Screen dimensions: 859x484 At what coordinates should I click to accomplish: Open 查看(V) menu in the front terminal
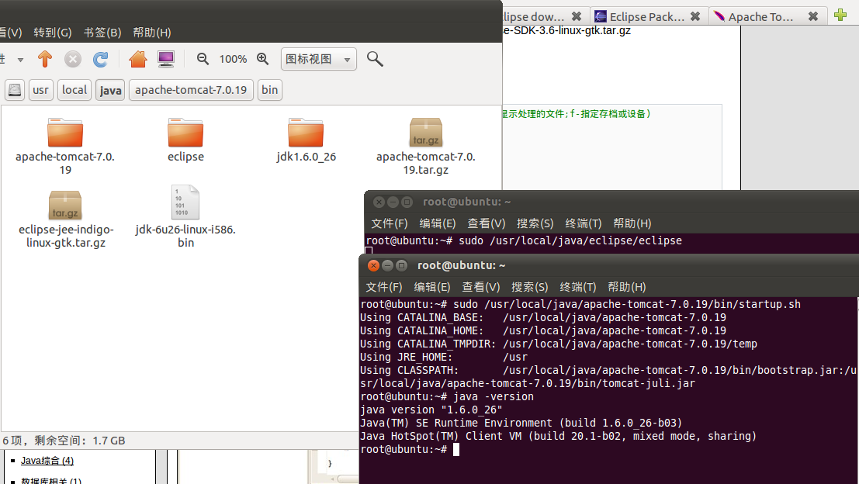[x=481, y=287]
